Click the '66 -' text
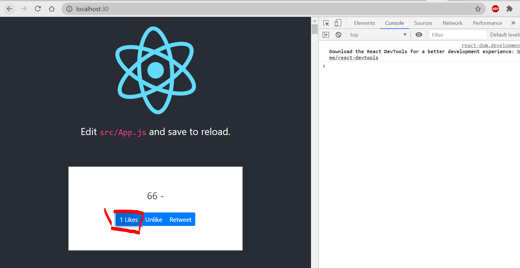 [x=156, y=196]
